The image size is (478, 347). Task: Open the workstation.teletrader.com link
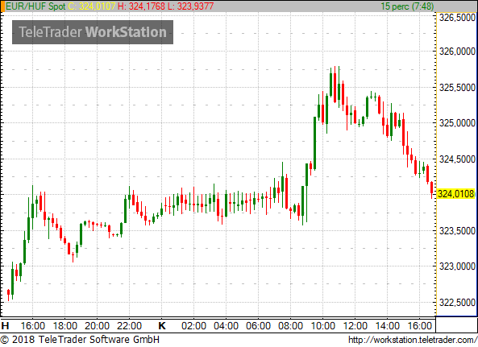pyautogui.click(x=413, y=340)
